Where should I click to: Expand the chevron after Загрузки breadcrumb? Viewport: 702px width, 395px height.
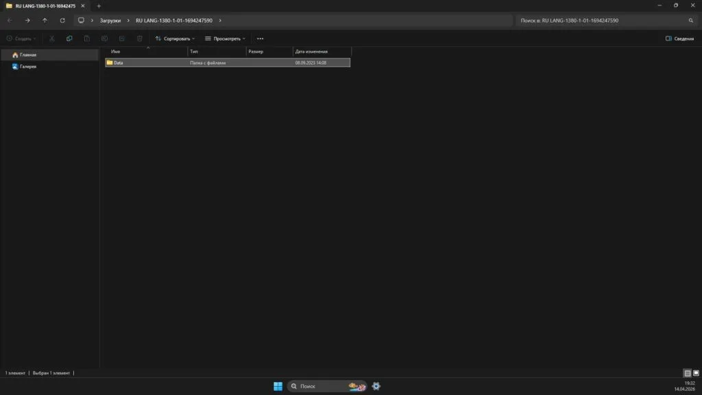[128, 21]
